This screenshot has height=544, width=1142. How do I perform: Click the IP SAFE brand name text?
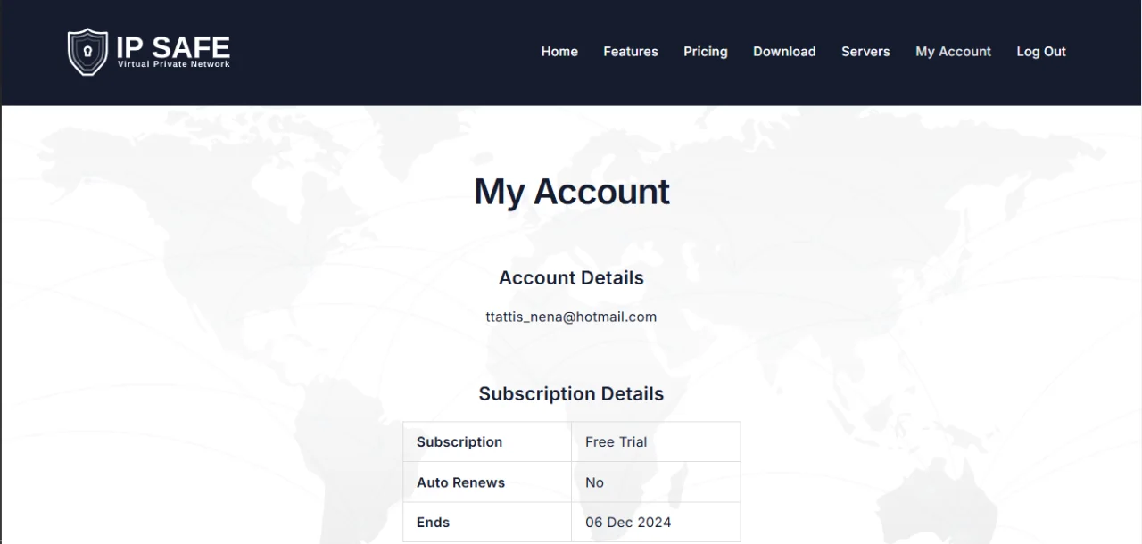tap(173, 46)
